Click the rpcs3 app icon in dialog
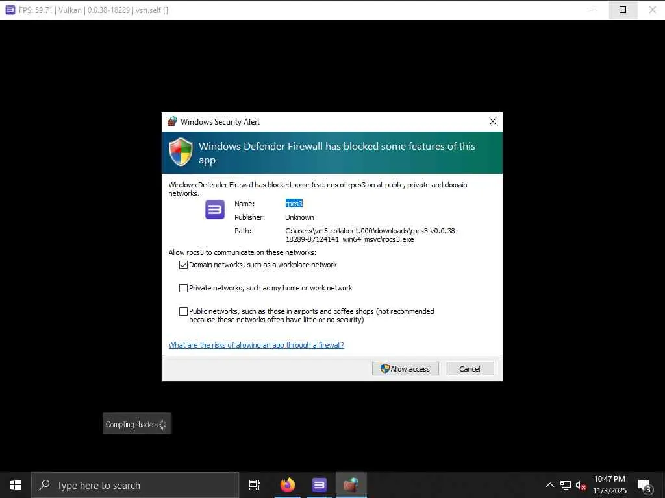Viewport: 665px width, 498px height. [x=214, y=209]
